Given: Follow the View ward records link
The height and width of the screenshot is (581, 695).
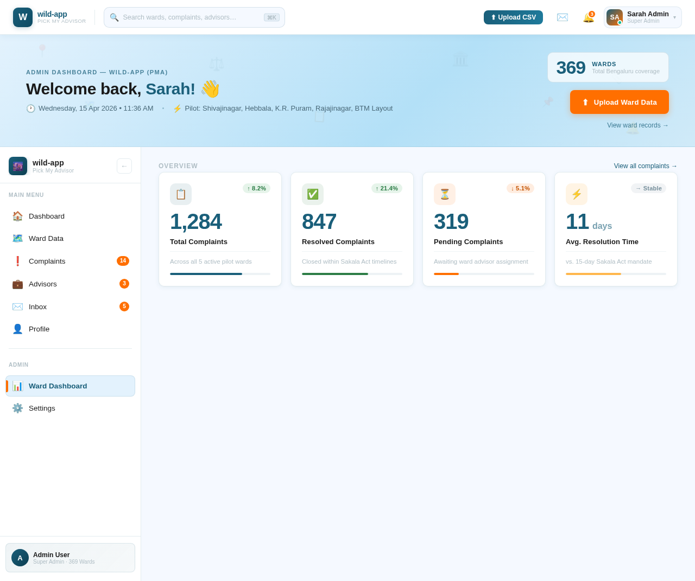Looking at the screenshot, I should pyautogui.click(x=638, y=125).
